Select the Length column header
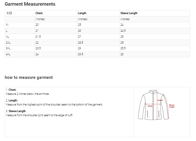This screenshot has height=141, width=196. pos(82,13)
